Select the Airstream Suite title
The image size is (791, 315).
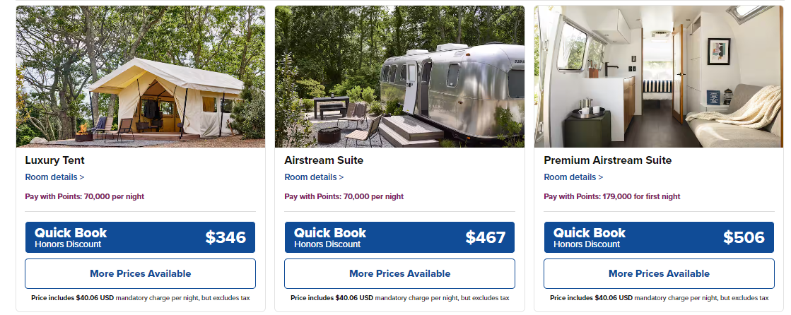pos(324,160)
